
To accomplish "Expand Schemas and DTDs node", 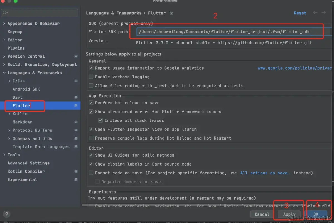I will pos(9,139).
